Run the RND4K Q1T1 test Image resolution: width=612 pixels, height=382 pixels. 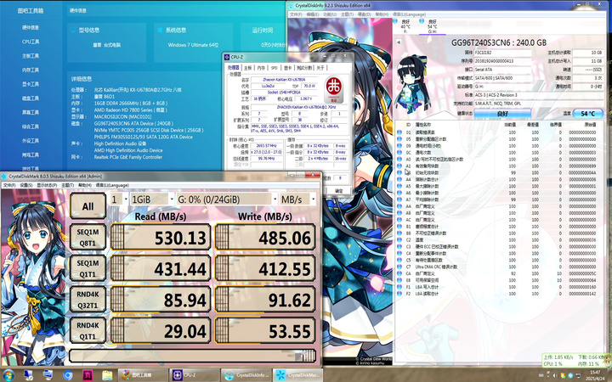click(88, 330)
